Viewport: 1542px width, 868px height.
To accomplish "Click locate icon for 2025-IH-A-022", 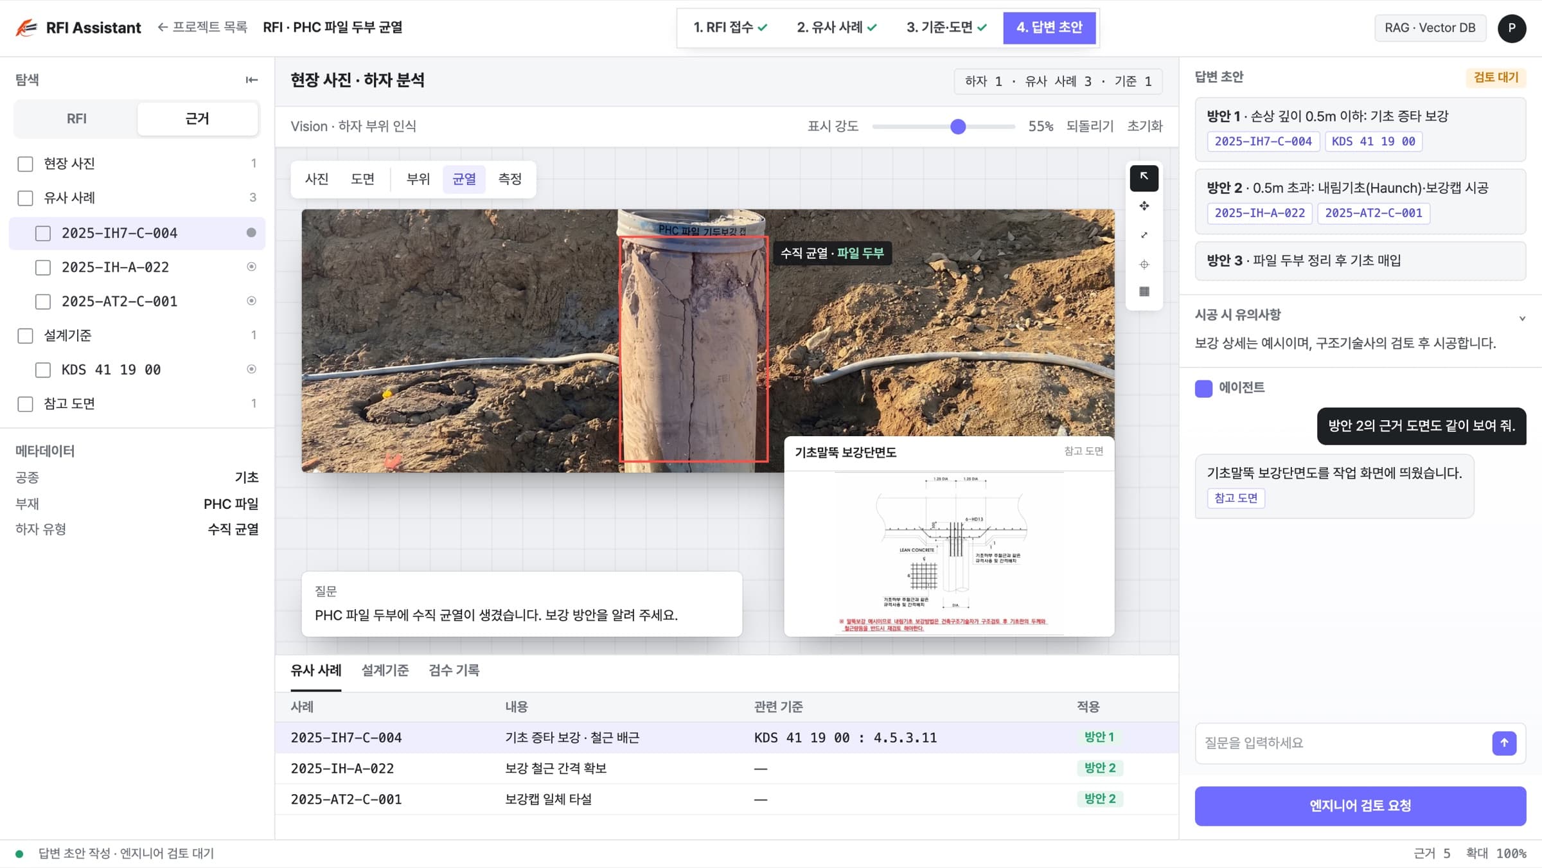I will click(x=251, y=267).
